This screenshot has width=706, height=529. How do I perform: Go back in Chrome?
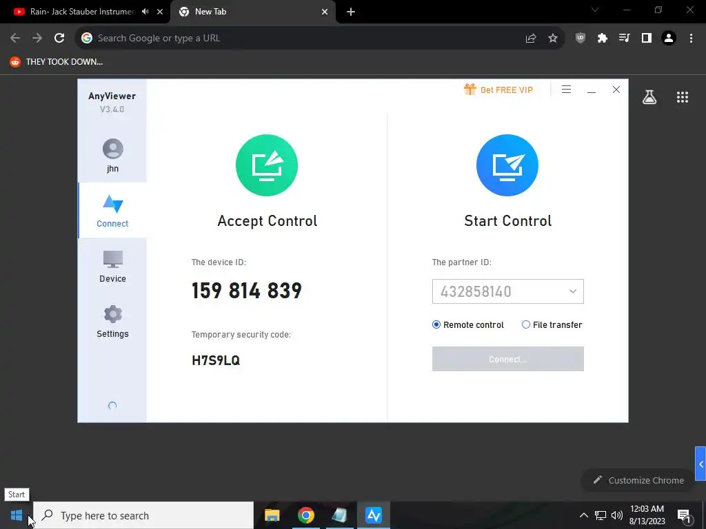pos(15,38)
